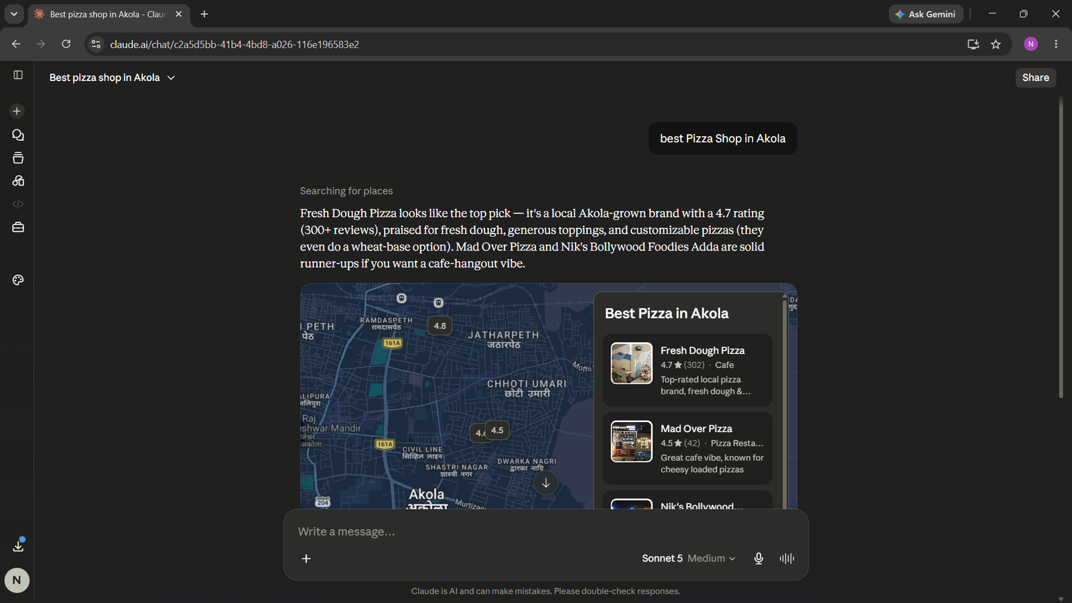The image size is (1072, 603).
Task: Open the browser tab search dropdown arrow
Action: point(13,14)
